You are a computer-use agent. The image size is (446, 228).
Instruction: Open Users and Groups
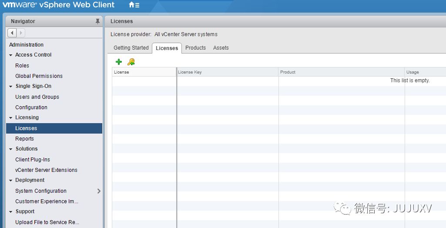point(37,97)
